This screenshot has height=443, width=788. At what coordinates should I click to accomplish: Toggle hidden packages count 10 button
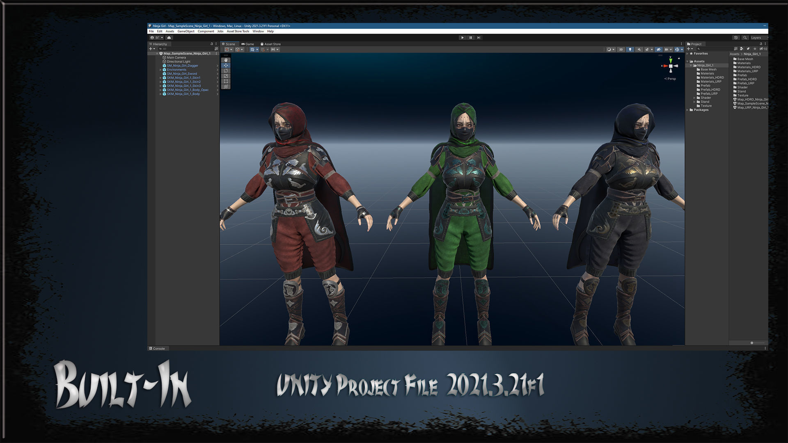click(x=763, y=49)
